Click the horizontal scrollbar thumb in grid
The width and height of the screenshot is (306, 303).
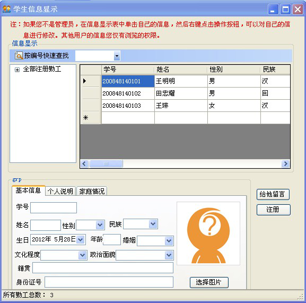click(x=106, y=163)
